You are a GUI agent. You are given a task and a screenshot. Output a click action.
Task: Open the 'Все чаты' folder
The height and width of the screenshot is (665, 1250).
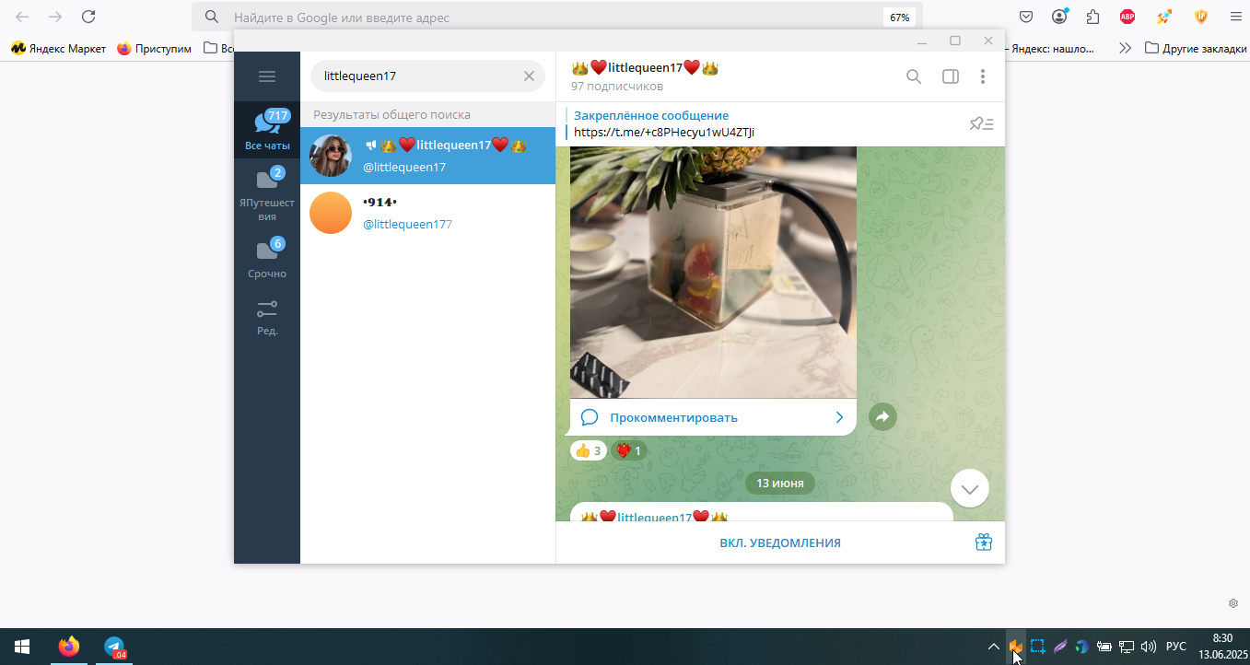click(x=267, y=130)
